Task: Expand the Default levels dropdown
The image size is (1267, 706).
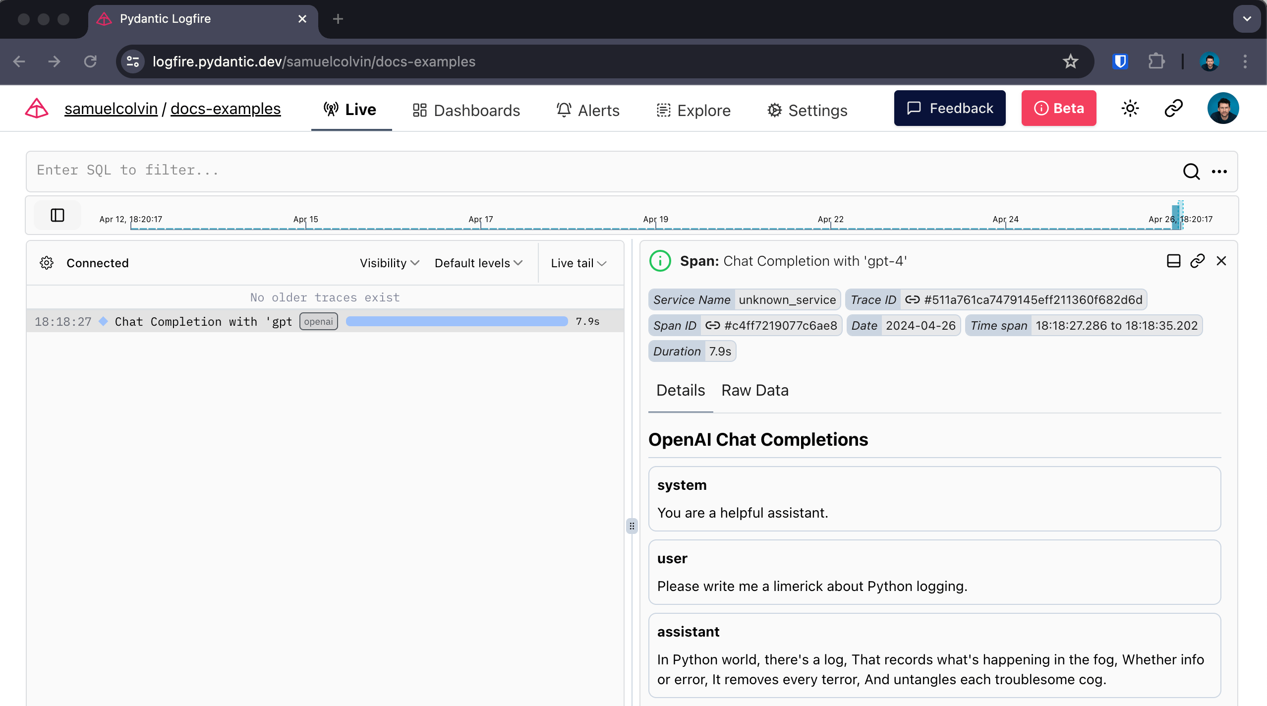Action: coord(477,263)
